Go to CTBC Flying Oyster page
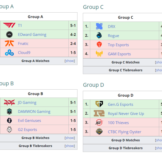 pos(125,132)
